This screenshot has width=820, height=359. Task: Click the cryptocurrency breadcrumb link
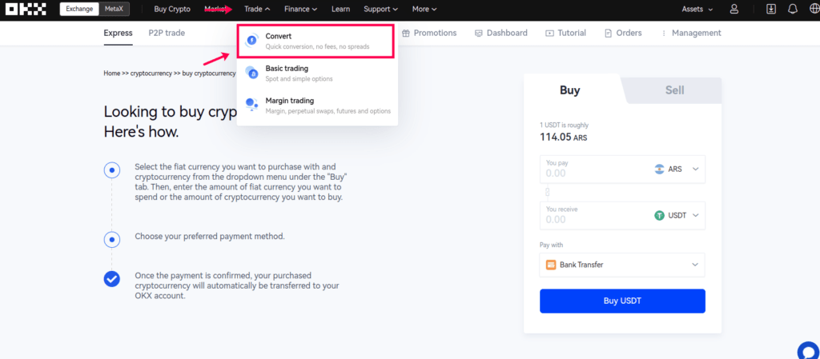[x=151, y=74]
